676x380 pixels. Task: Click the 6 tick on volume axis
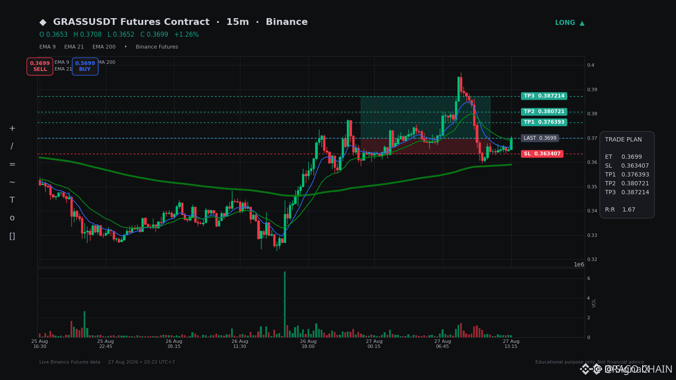(589, 279)
